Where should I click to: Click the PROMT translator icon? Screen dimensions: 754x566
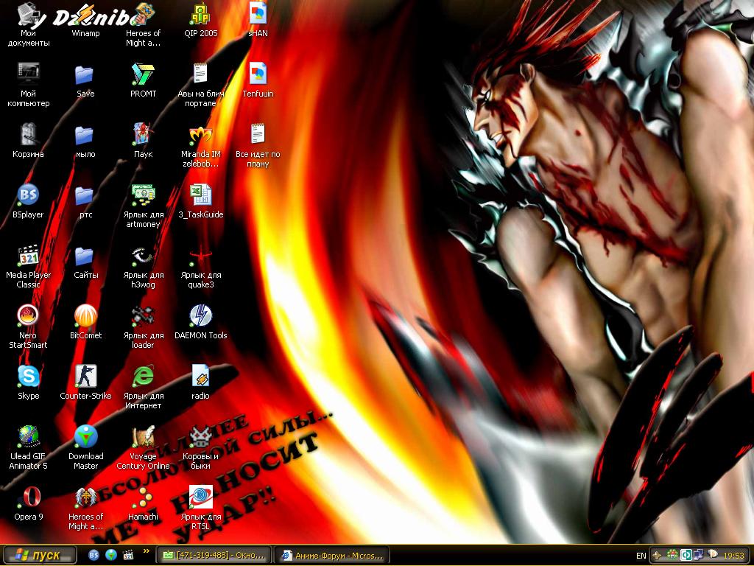click(x=144, y=80)
